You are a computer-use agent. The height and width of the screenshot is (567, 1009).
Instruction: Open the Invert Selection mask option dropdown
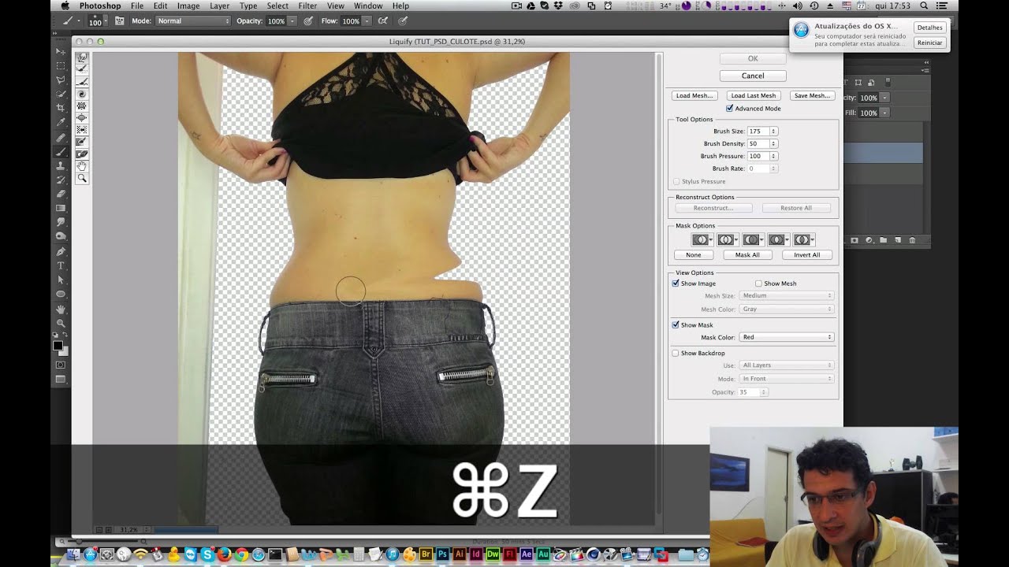pyautogui.click(x=803, y=239)
